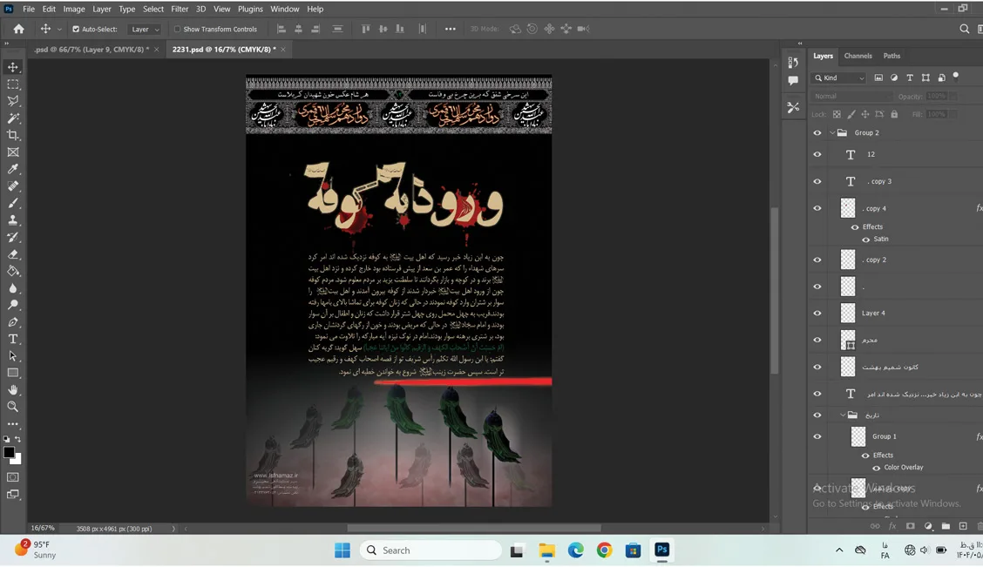
Task: Click the Windows taskbar Search box
Action: 430,550
